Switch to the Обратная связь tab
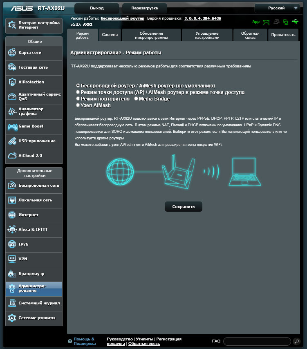Image resolution: width=307 pixels, height=349 pixels. 250,35
